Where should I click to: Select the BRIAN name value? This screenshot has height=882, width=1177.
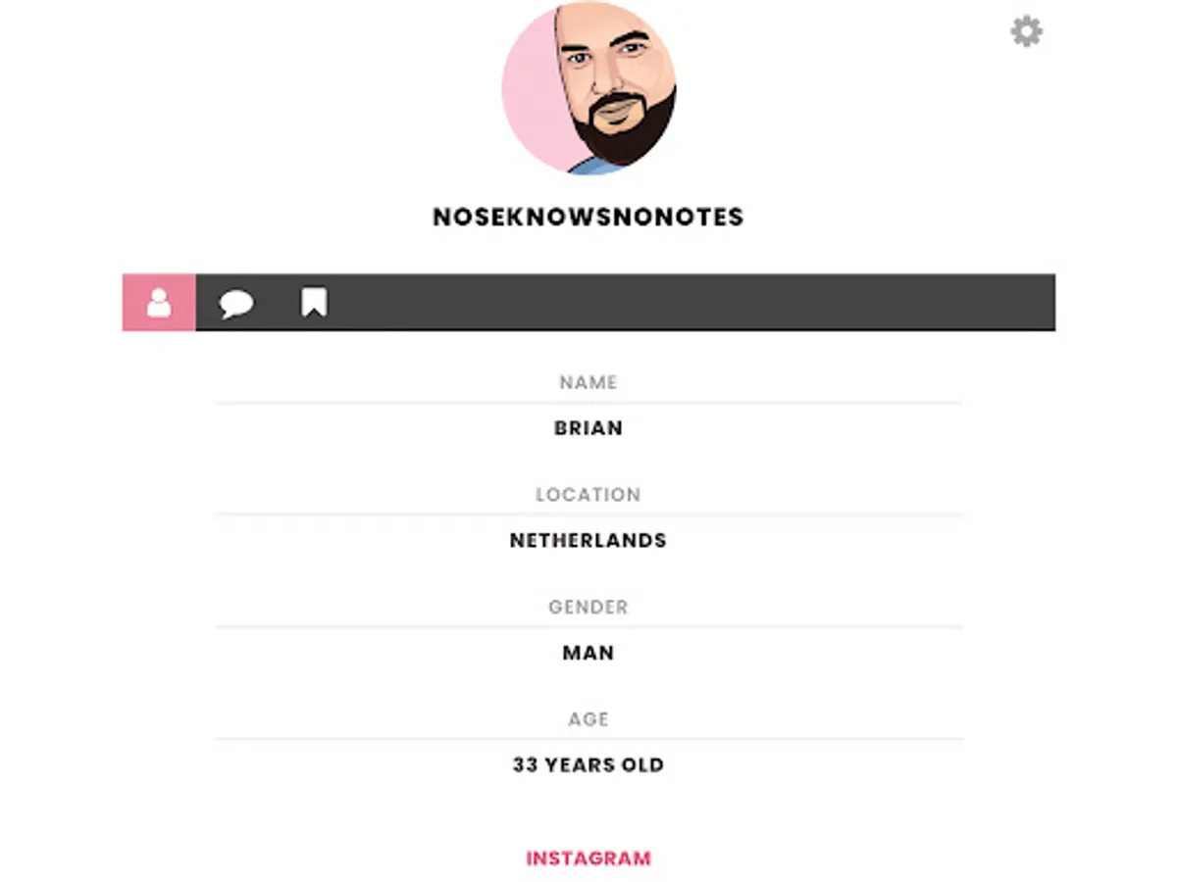coord(588,428)
